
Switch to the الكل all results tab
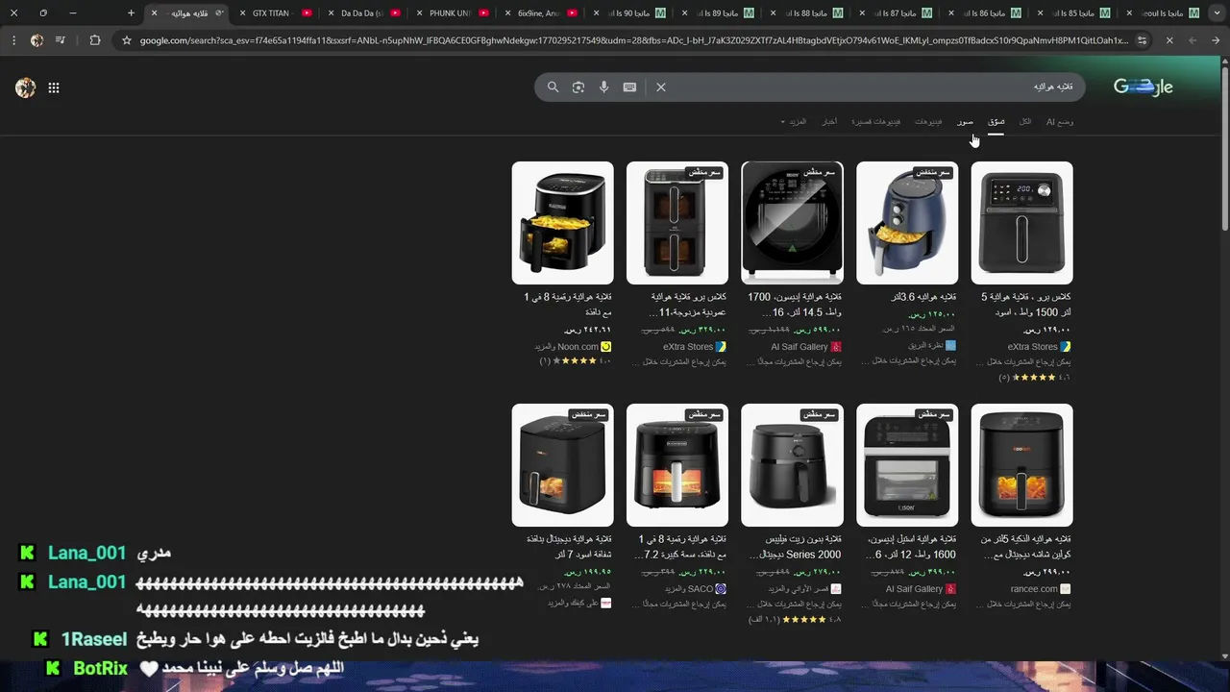coord(1025,122)
